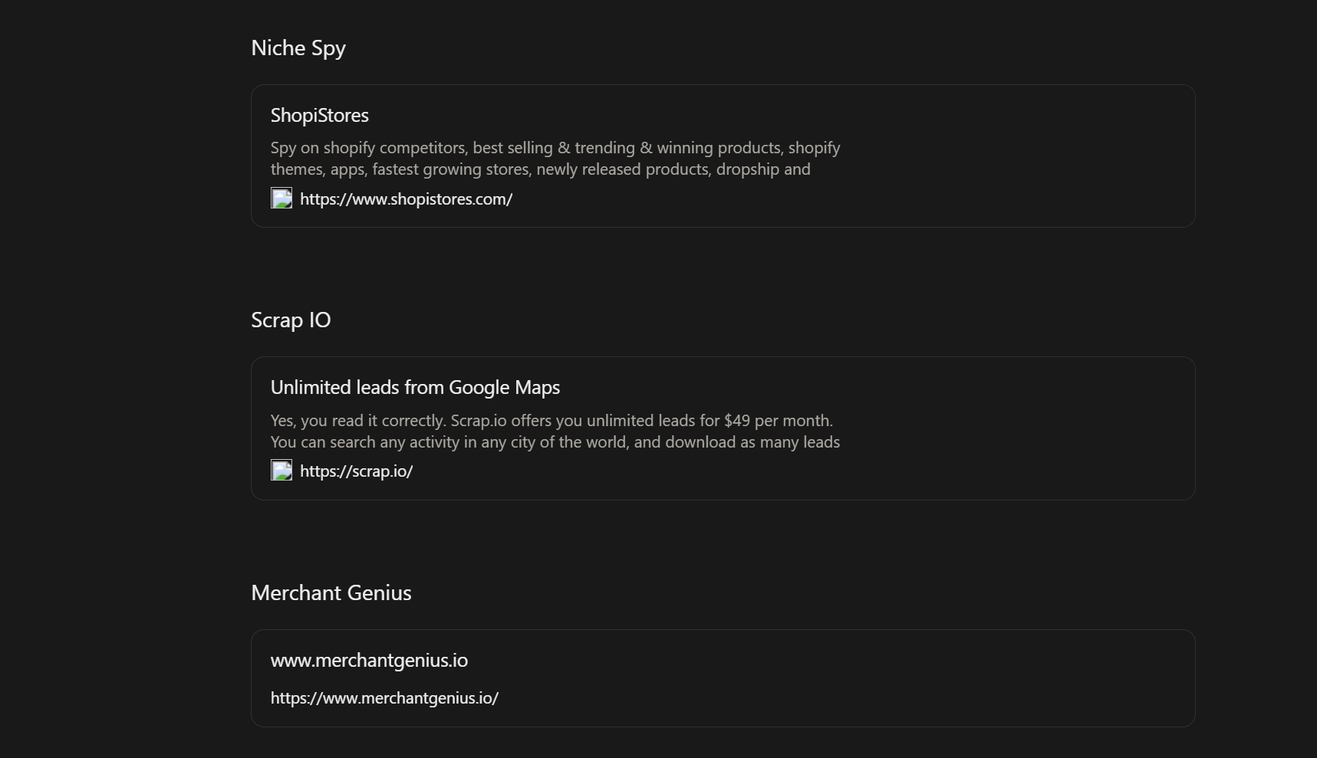Click the "Spy on shopify competitors" phrase
1317x758 pixels.
click(368, 148)
